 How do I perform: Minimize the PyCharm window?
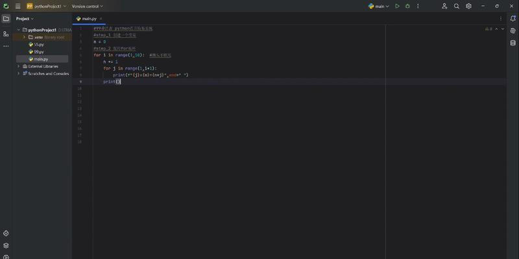click(483, 6)
